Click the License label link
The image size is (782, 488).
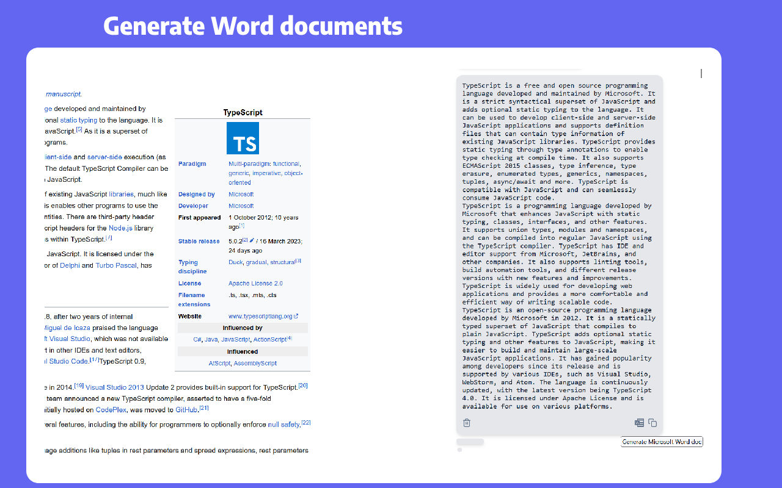(189, 283)
